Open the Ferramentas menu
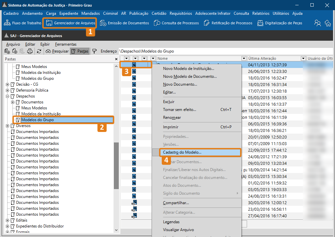This screenshot has height=237, width=335. [x=66, y=44]
